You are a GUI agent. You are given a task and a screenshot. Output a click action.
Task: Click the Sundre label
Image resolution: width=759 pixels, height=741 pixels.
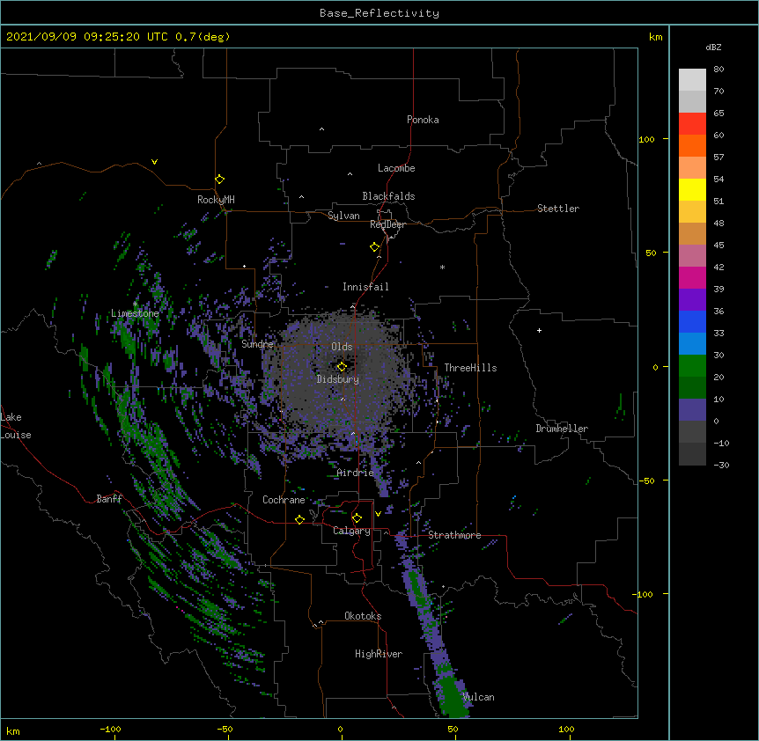click(257, 344)
